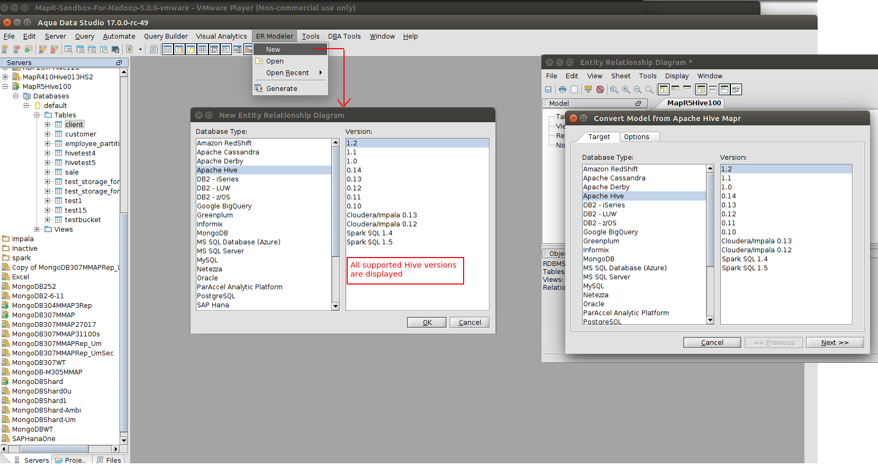
Task: Expand the client table node
Action: click(47, 124)
